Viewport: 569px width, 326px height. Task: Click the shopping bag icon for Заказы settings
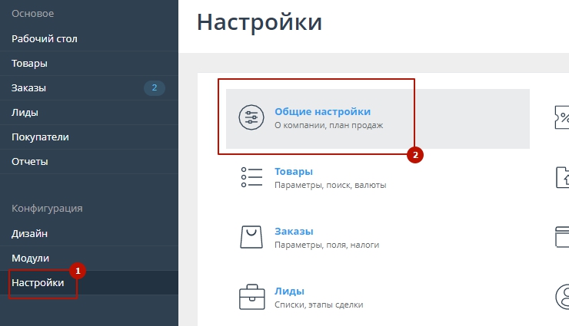[251, 237]
